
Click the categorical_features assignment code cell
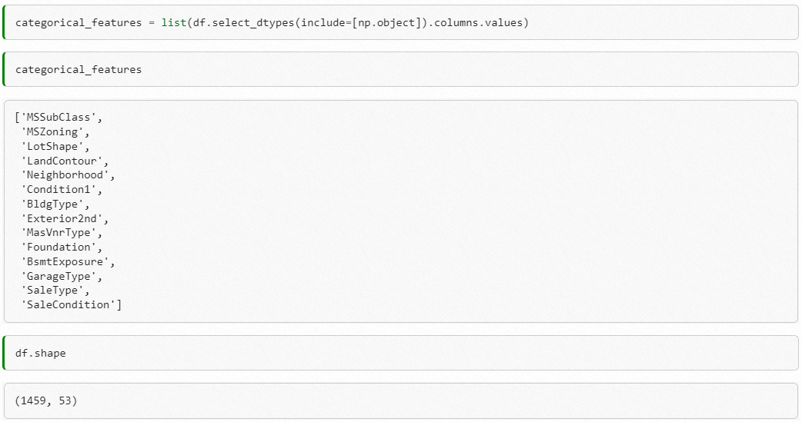coord(400,23)
